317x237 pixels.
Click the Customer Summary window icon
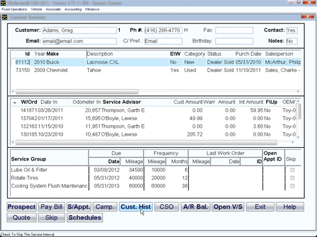tap(4, 18)
